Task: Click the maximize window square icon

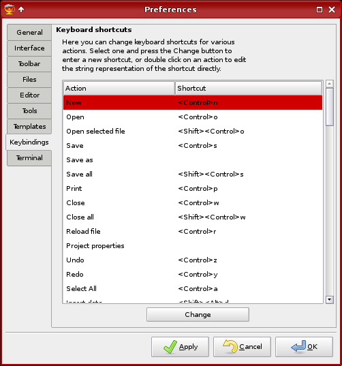Action: 320,10
